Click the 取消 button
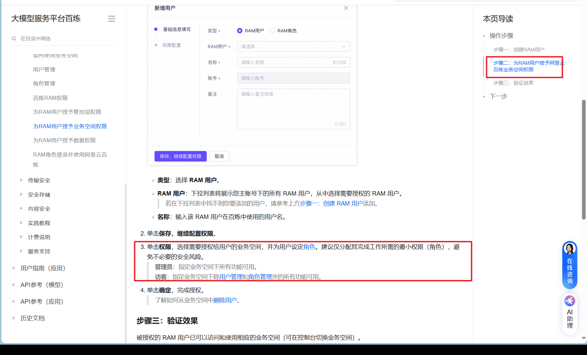587x355 pixels. click(219, 156)
